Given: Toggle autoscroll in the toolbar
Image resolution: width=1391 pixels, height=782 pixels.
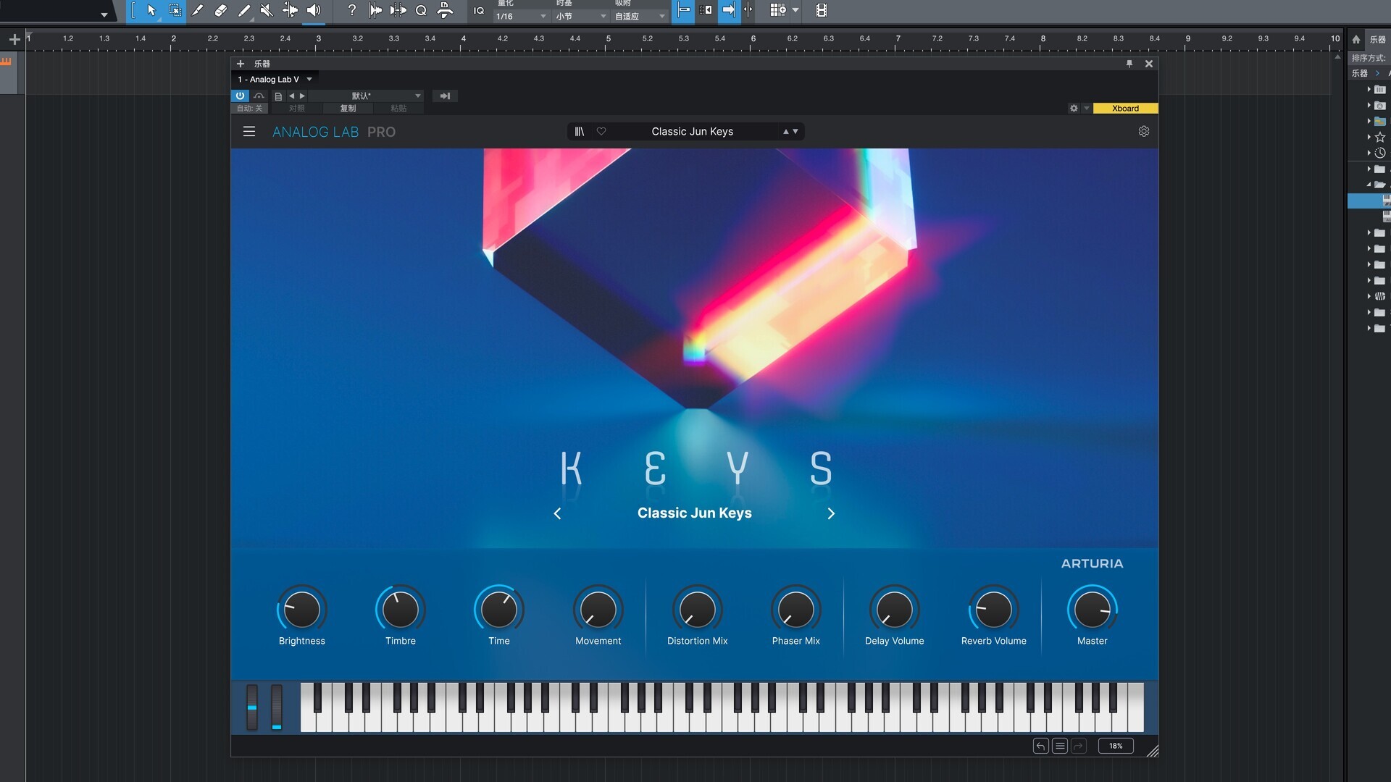Looking at the screenshot, I should [x=729, y=11].
